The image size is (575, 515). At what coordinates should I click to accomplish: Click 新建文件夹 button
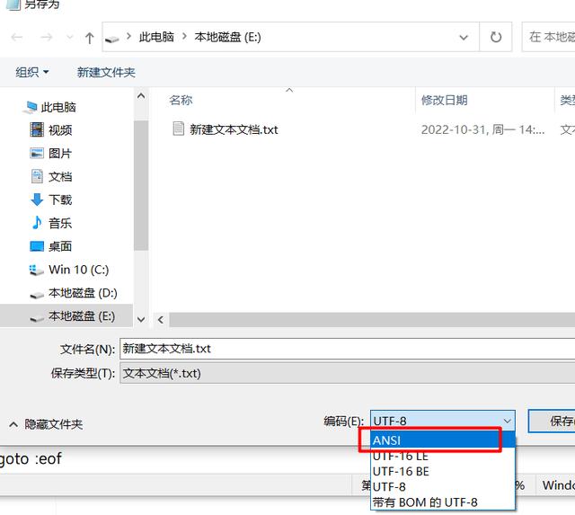tap(106, 72)
